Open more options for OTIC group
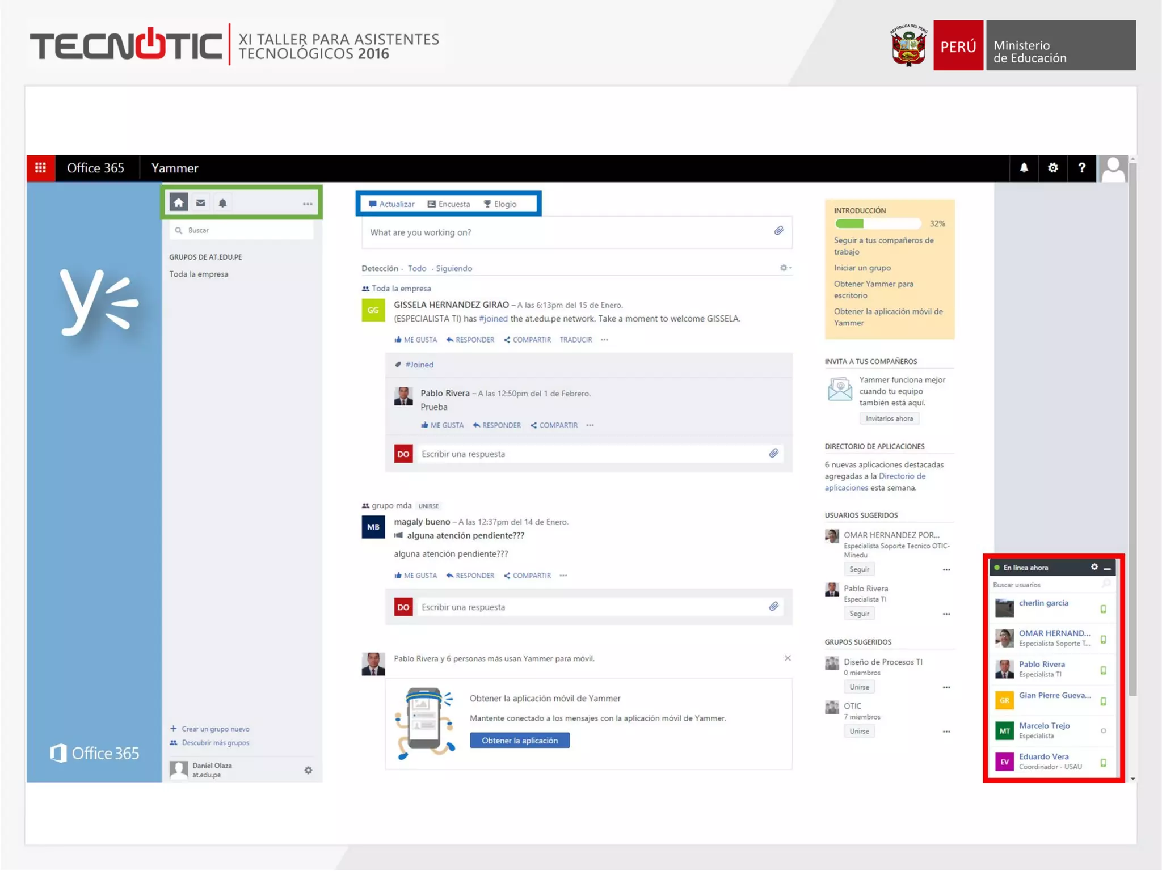This screenshot has width=1162, height=871. pos(946,732)
